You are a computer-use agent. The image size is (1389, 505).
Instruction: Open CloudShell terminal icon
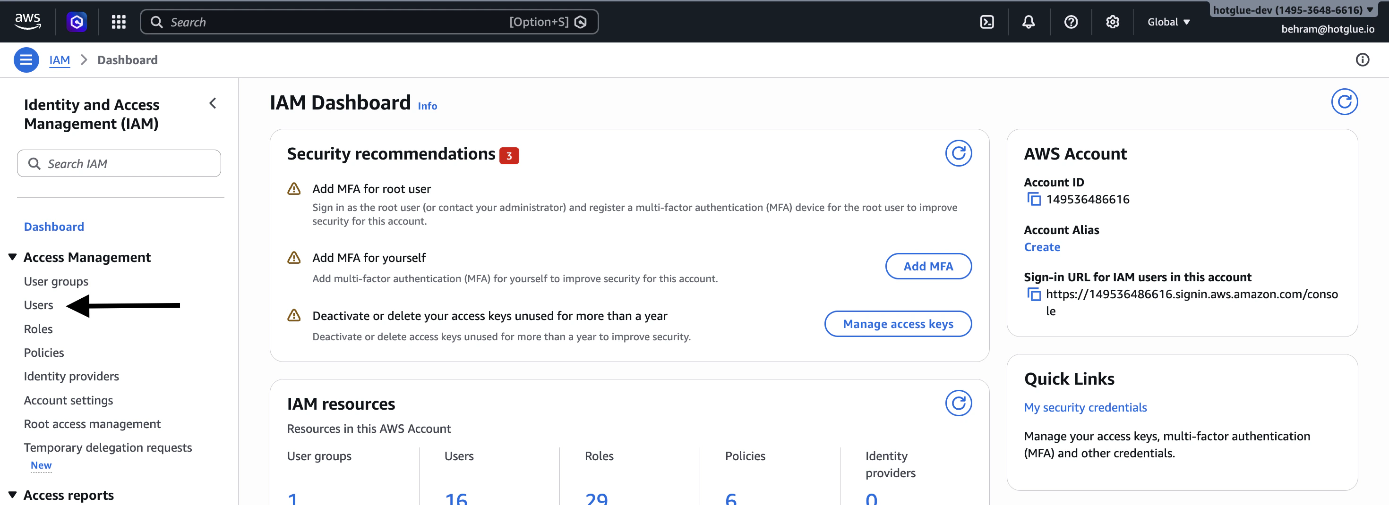click(987, 22)
